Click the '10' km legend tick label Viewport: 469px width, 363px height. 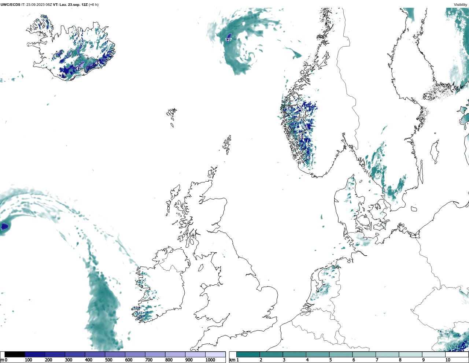tap(448, 360)
